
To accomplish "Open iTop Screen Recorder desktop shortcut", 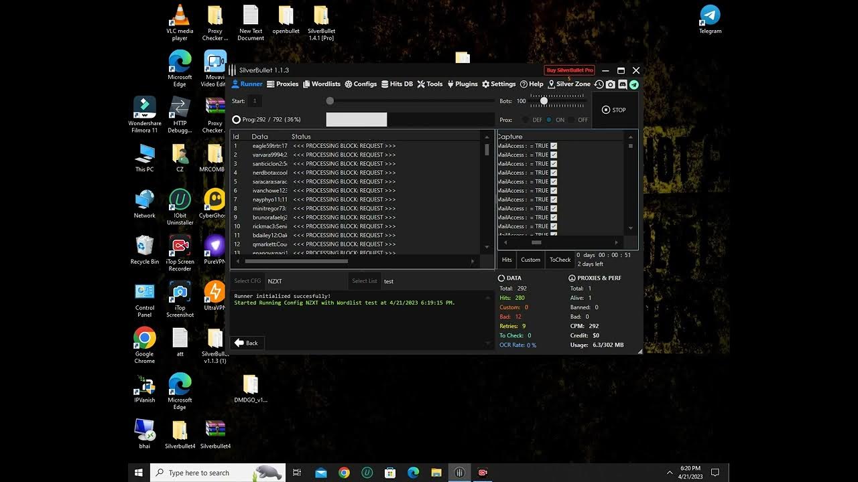I will 180,254.
